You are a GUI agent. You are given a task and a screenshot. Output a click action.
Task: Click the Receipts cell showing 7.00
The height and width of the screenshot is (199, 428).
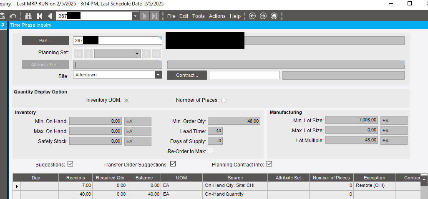(x=76, y=186)
